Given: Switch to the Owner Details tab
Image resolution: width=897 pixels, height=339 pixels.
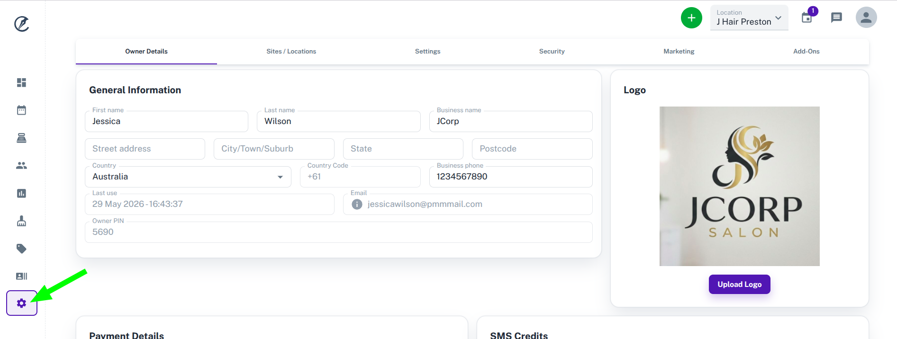Looking at the screenshot, I should [x=146, y=52].
